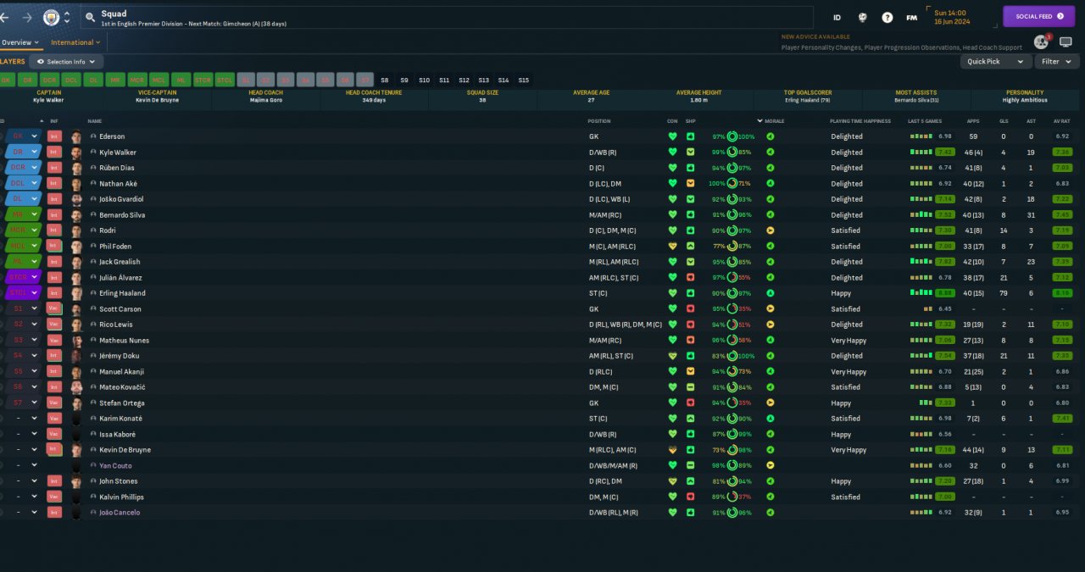Viewport: 1085px width, 572px height.
Task: Toggle the S10 substitute slot button
Action: tap(424, 81)
